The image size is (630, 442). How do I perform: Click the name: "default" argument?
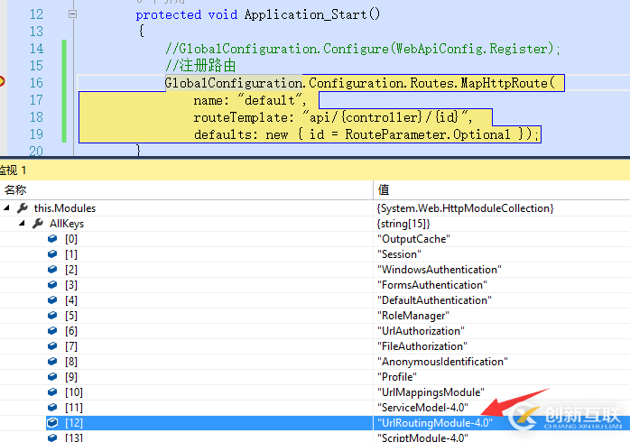pos(250,100)
